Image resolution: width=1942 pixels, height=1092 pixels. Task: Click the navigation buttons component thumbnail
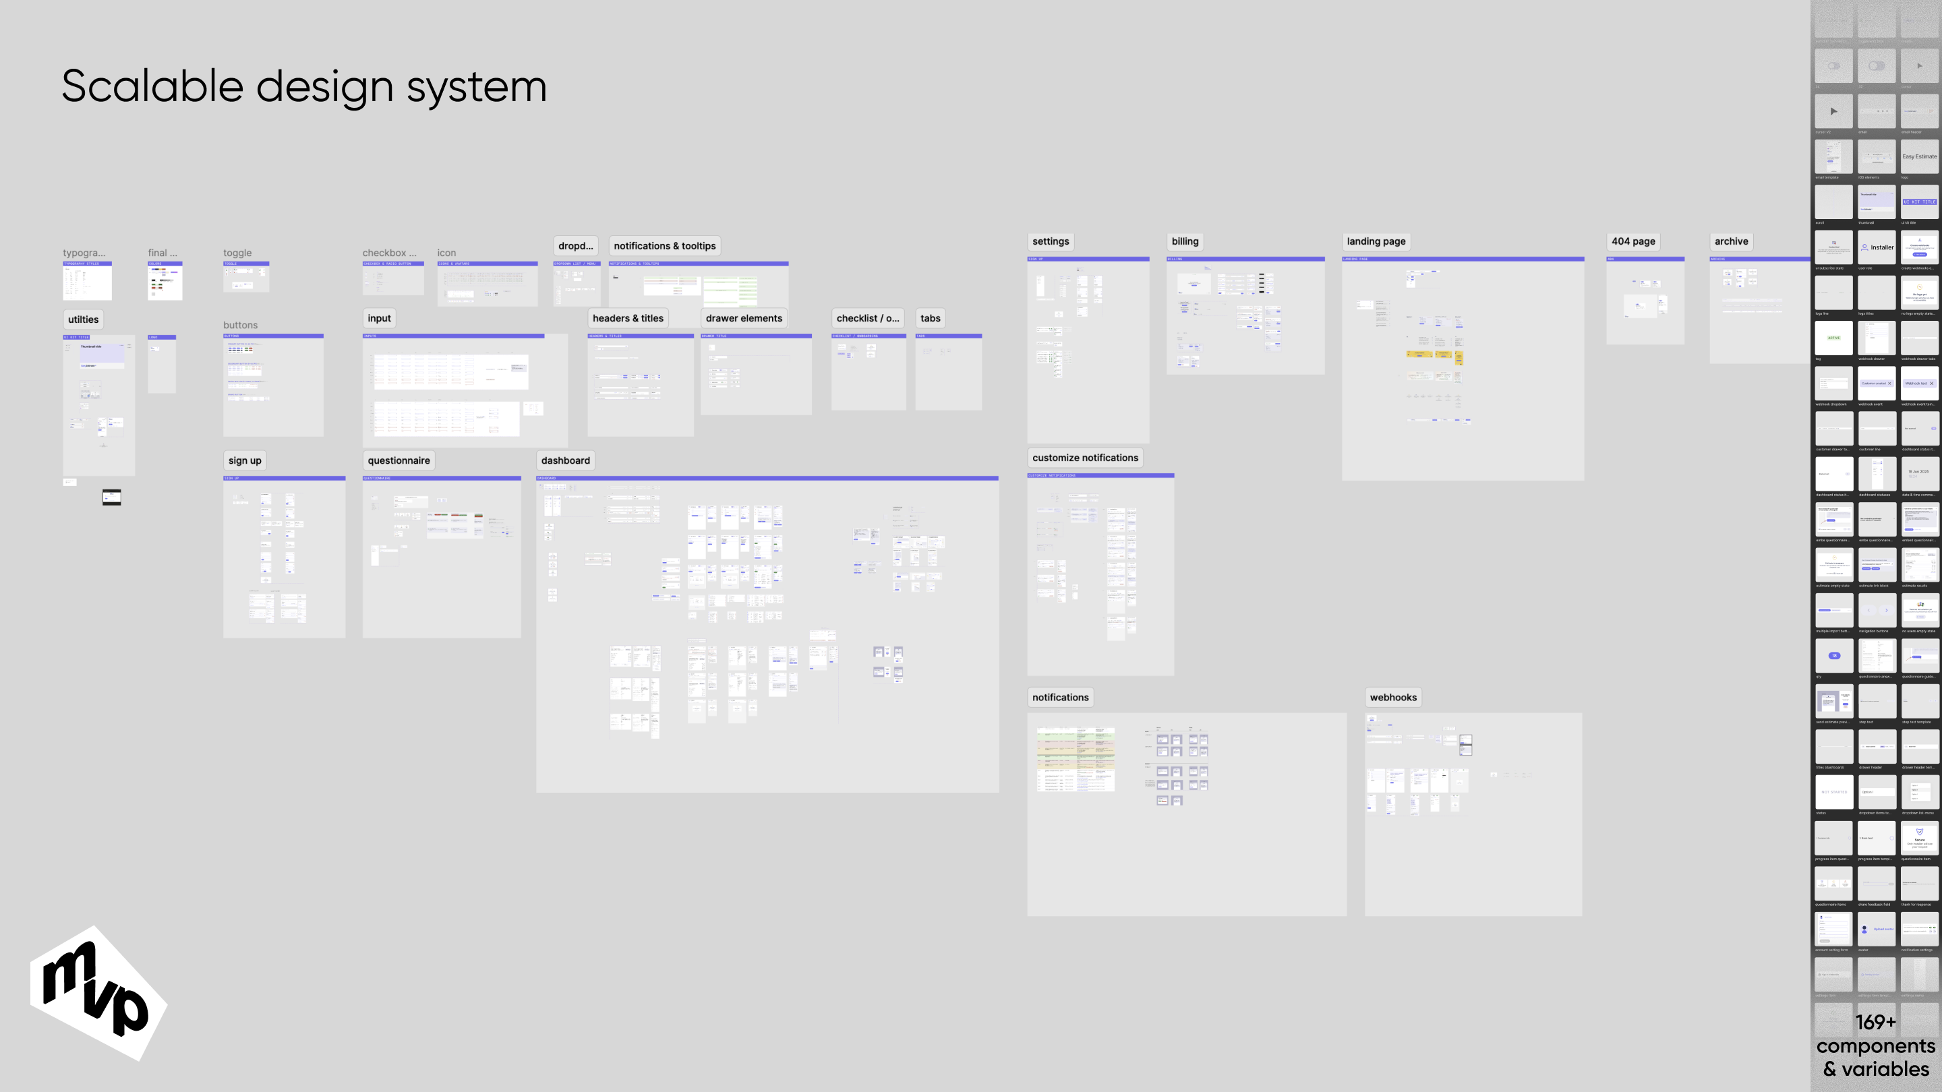click(1877, 611)
